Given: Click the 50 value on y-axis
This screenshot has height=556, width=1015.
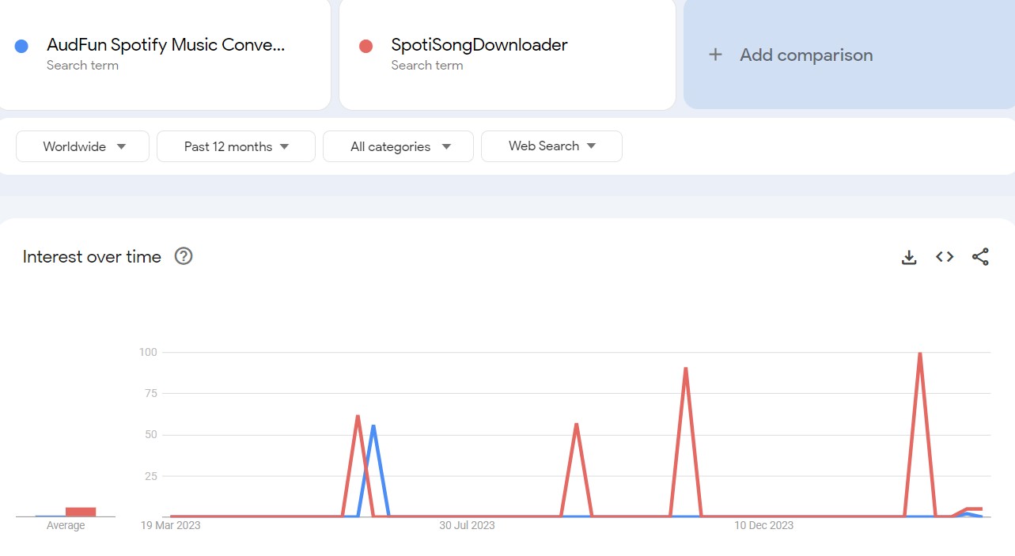Looking at the screenshot, I should coord(150,434).
